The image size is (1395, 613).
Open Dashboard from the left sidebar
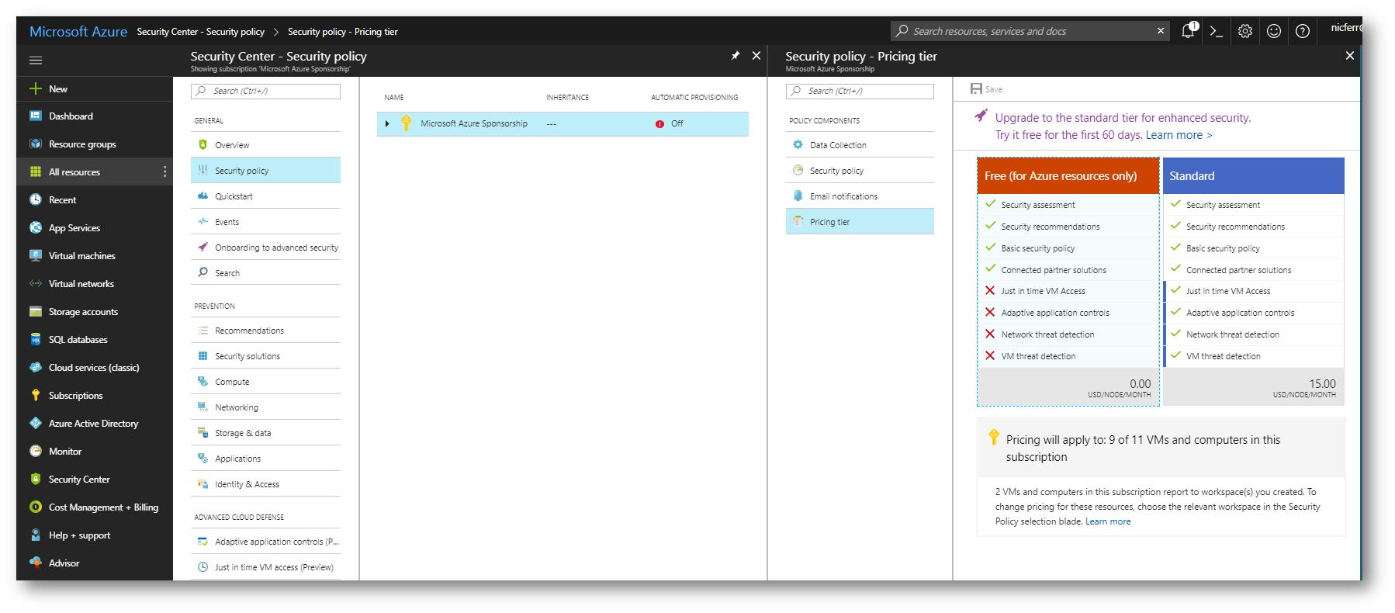[95, 116]
